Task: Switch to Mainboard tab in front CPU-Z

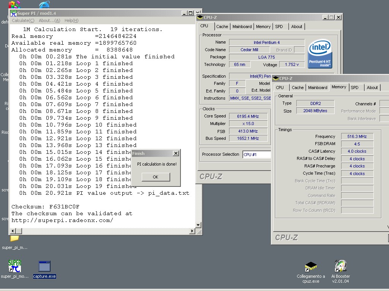Action: pos(318,88)
